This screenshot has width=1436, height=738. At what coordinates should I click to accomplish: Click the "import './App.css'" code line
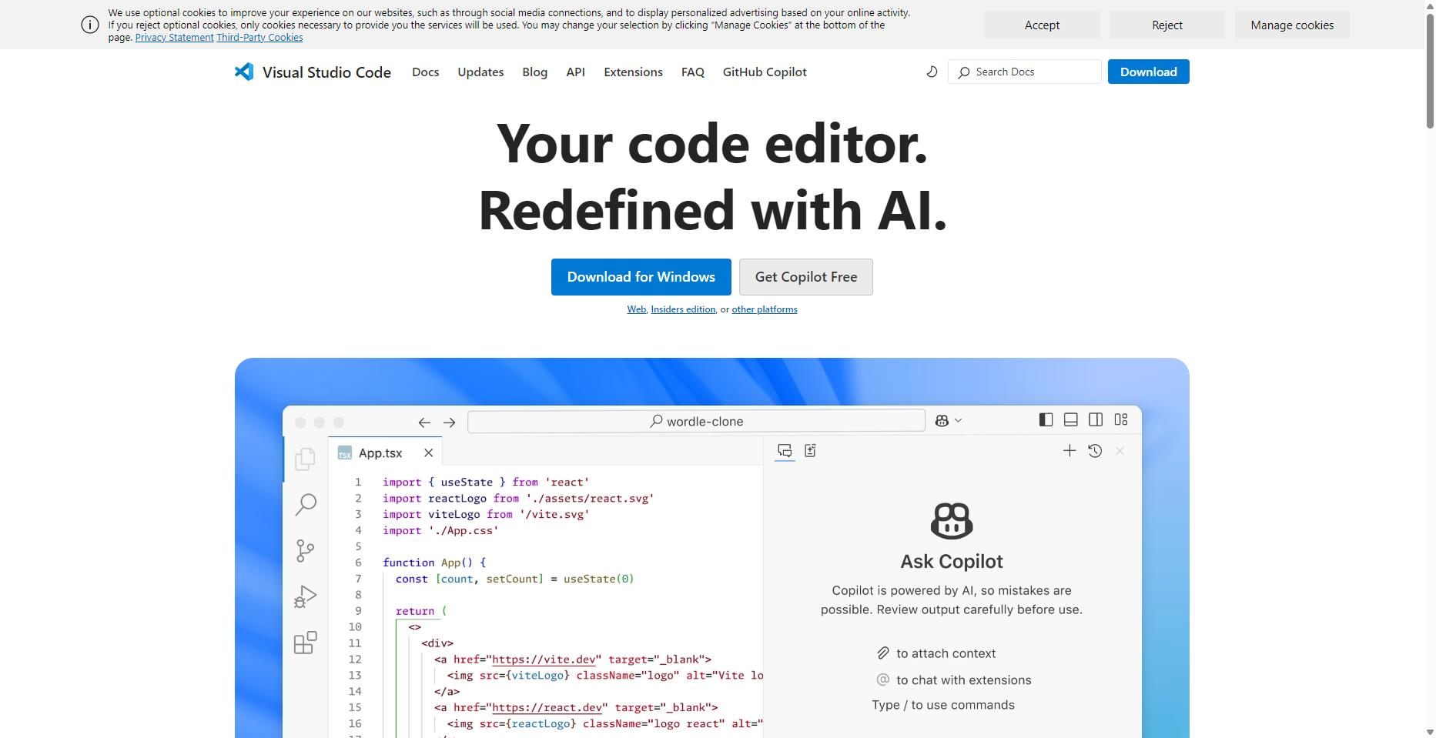click(x=440, y=531)
